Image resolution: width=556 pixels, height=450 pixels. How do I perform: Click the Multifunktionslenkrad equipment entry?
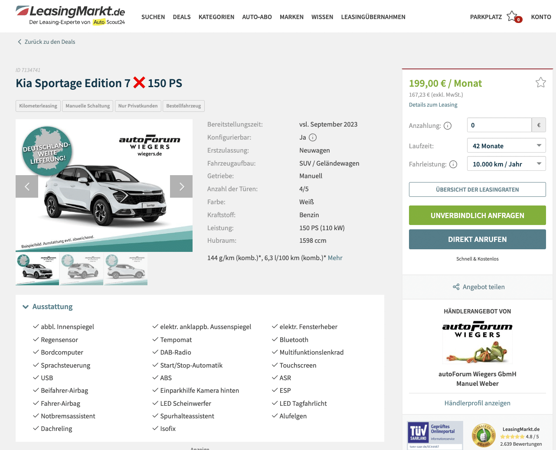311,352
